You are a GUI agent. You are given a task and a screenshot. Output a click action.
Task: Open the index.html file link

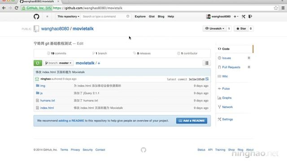tap(47, 108)
